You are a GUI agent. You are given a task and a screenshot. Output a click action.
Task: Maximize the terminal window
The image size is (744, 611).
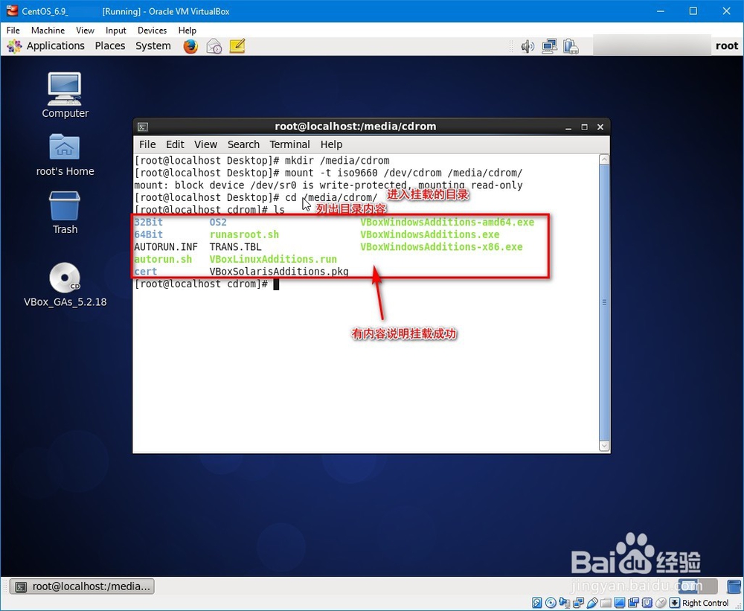584,127
